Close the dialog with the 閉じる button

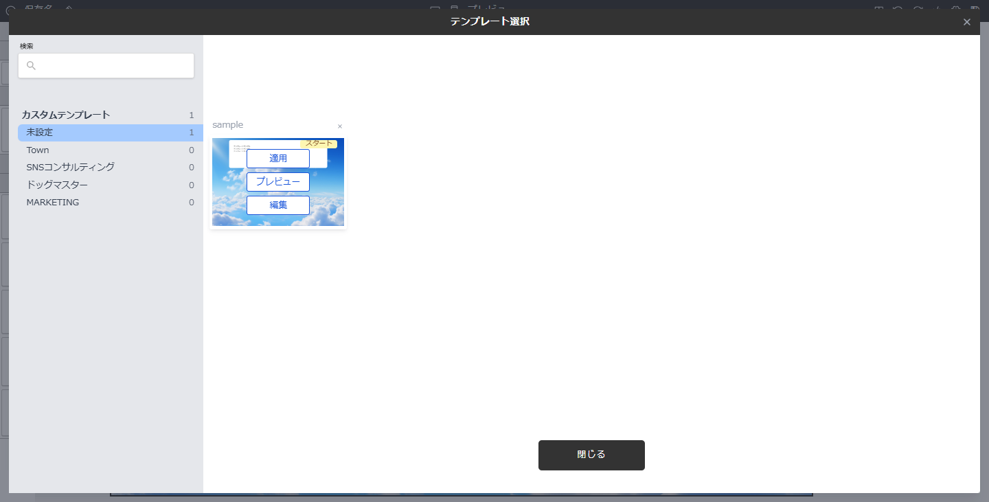tap(591, 455)
